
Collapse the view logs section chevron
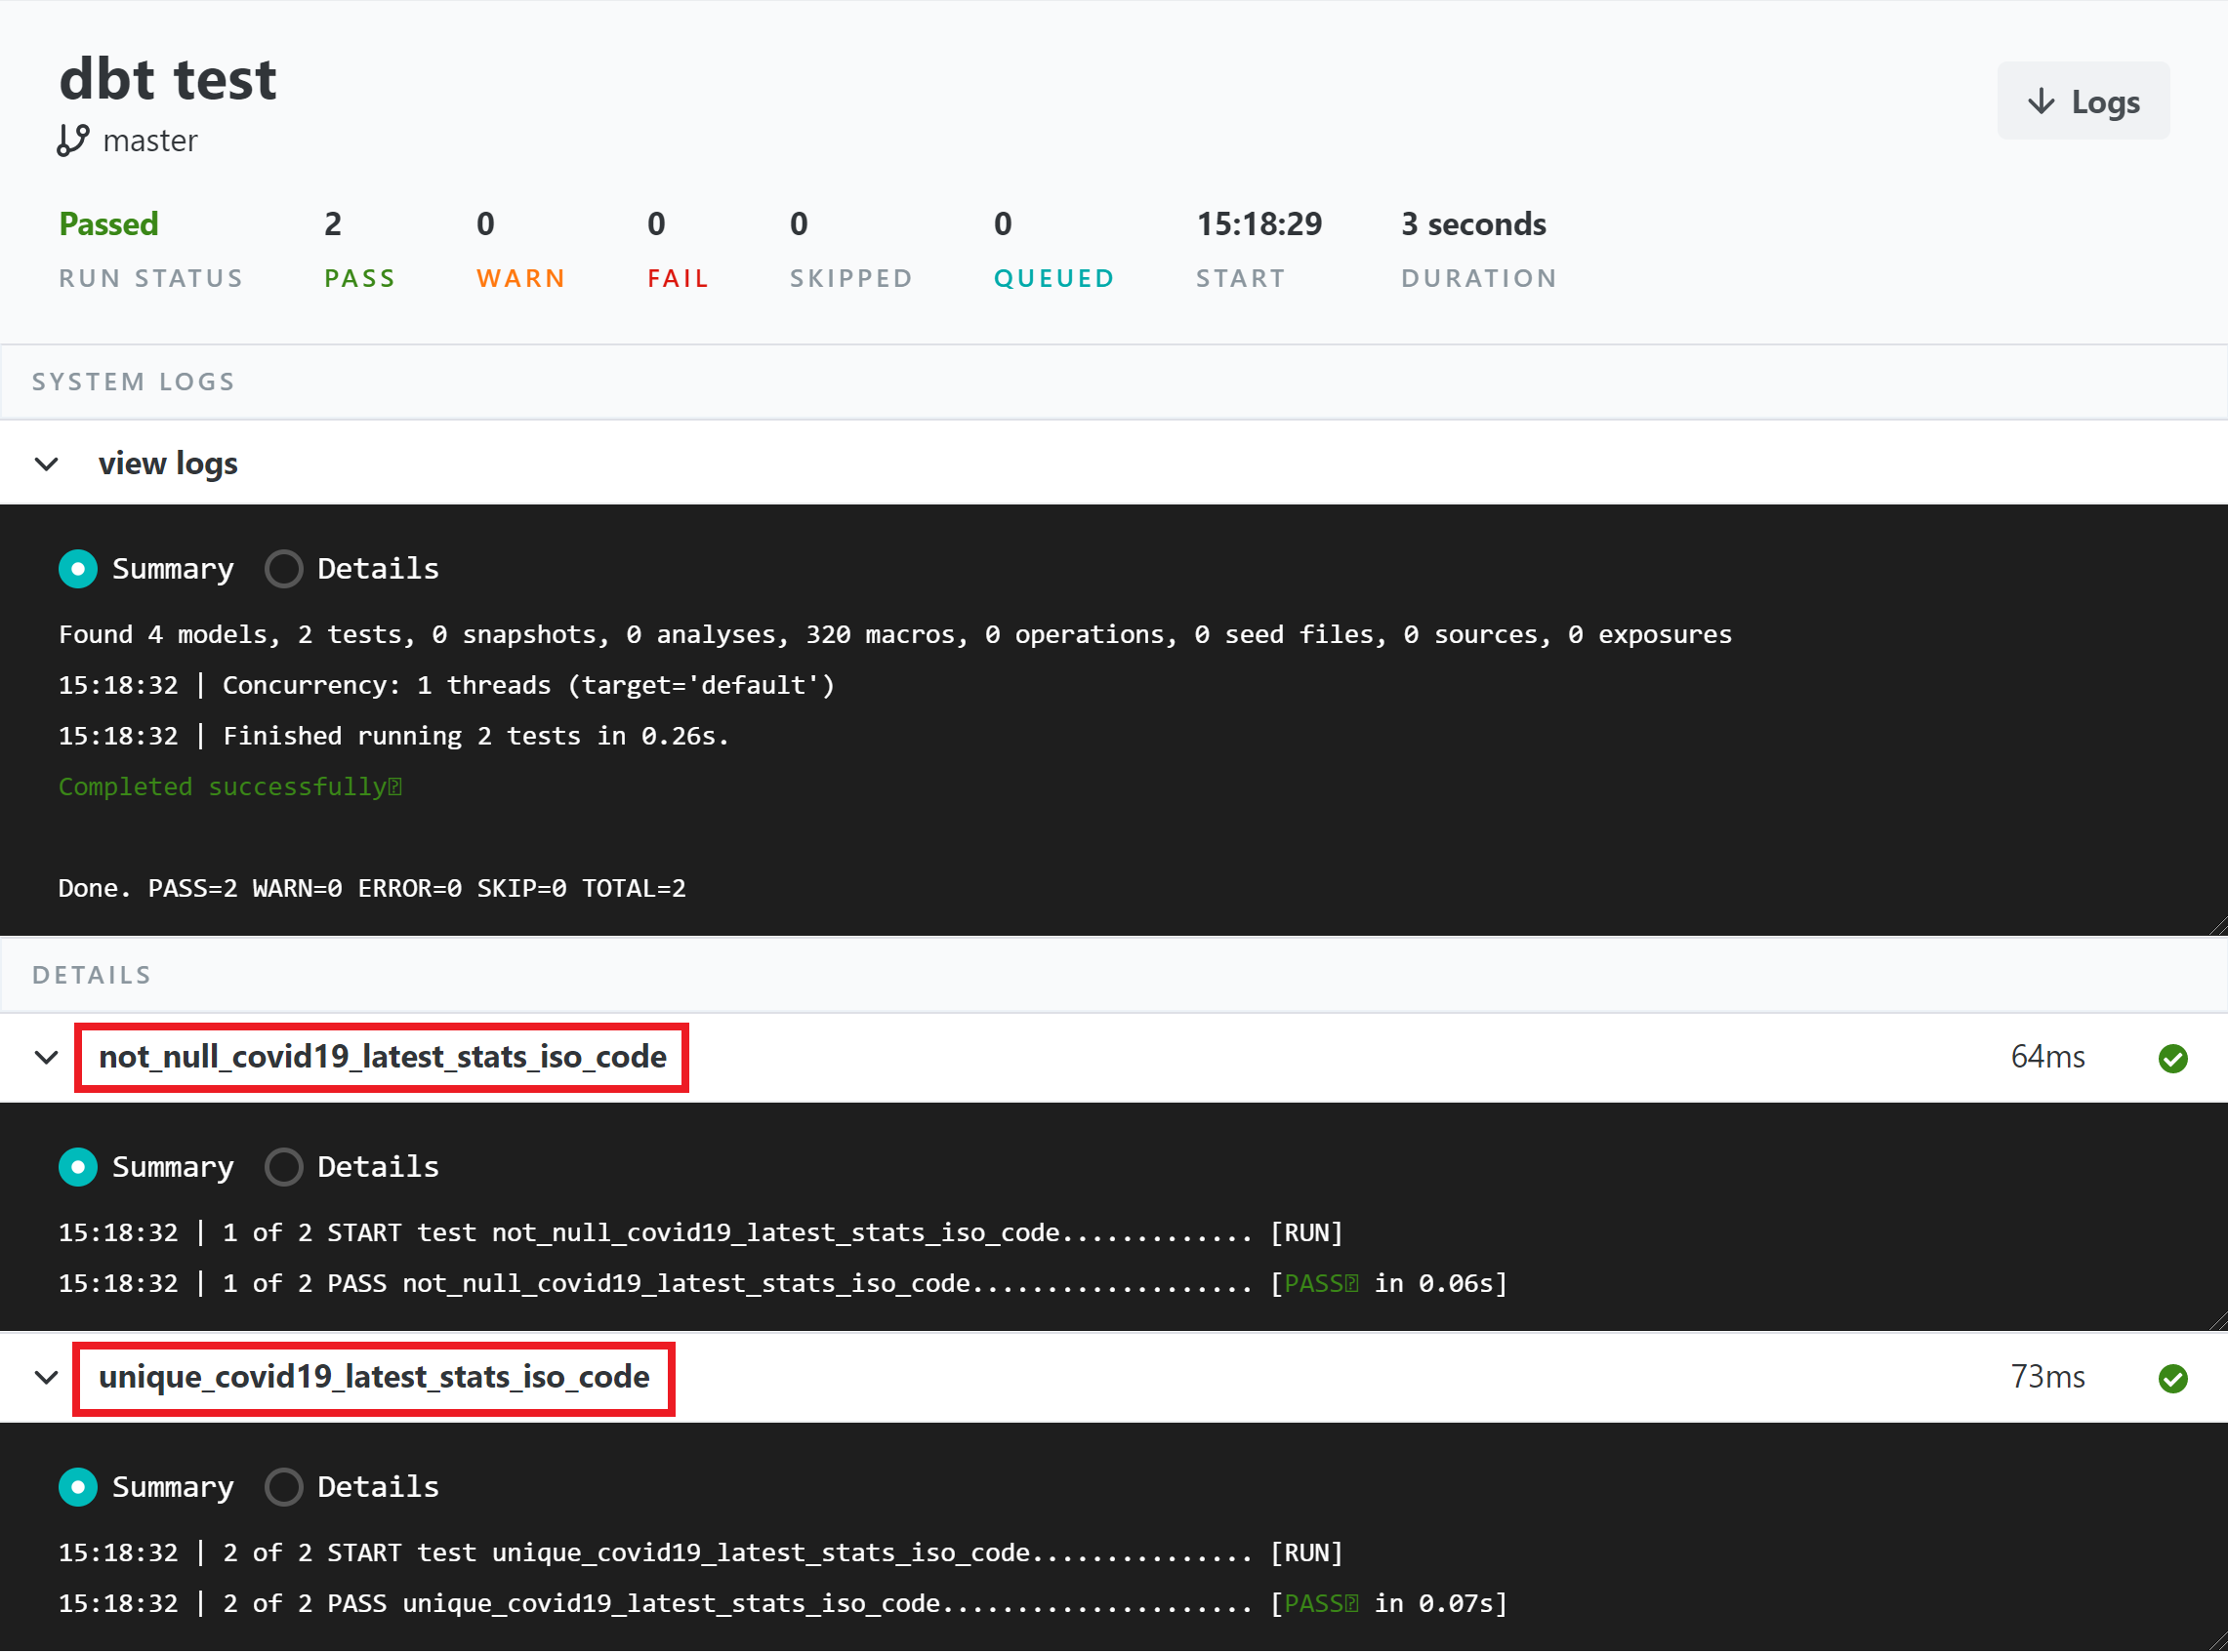click(46, 464)
